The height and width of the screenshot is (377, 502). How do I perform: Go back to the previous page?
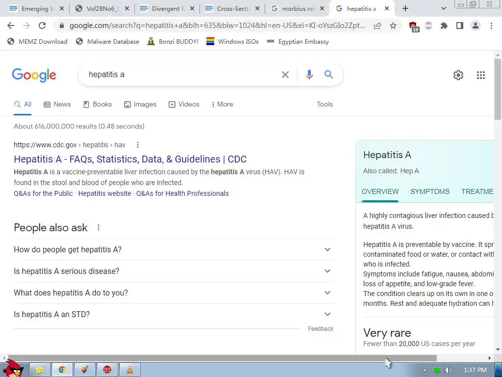pyautogui.click(x=11, y=26)
